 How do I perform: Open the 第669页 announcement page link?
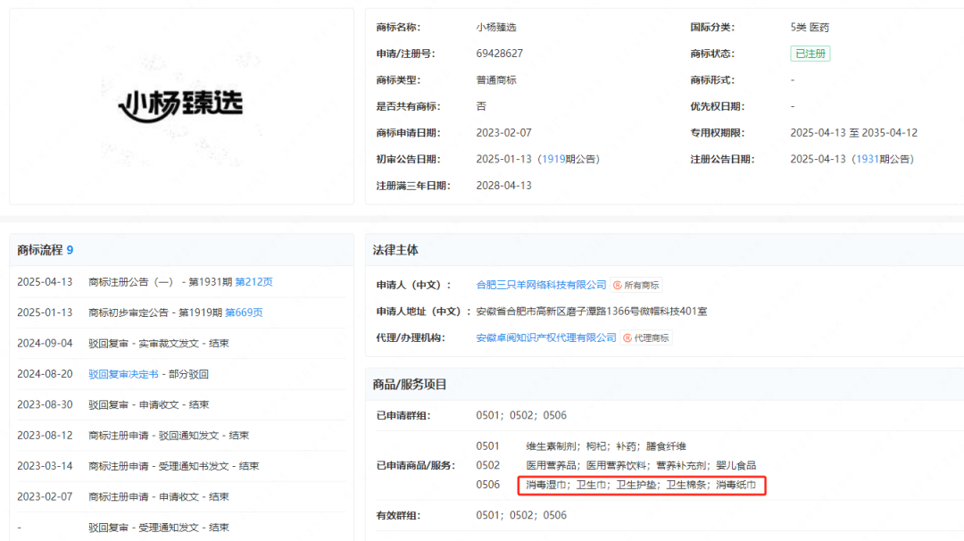[244, 313]
